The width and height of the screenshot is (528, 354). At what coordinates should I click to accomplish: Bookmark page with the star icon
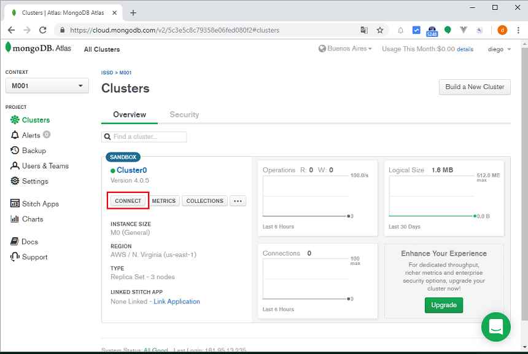[x=380, y=30]
